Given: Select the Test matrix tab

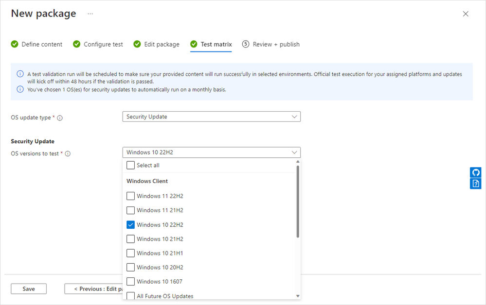Looking at the screenshot, I should click(211, 44).
